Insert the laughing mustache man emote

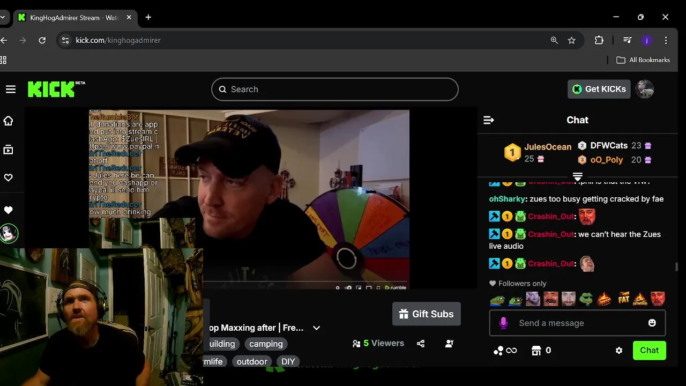pyautogui.click(x=551, y=299)
